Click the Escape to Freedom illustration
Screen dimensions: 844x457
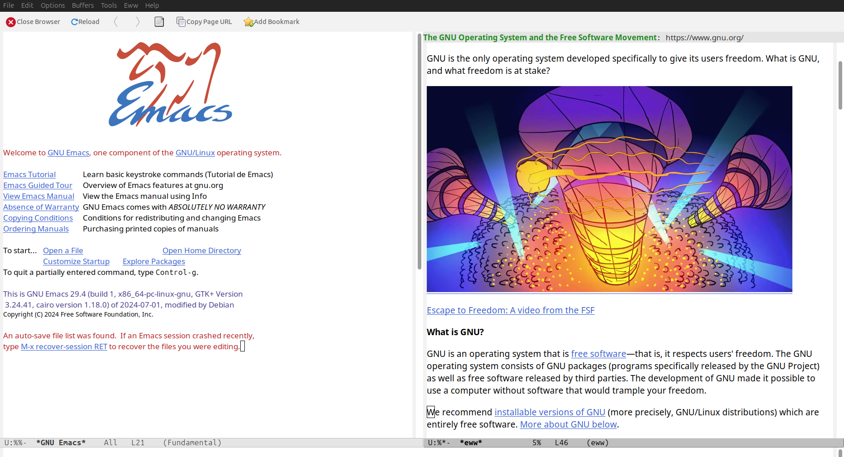pyautogui.click(x=610, y=189)
